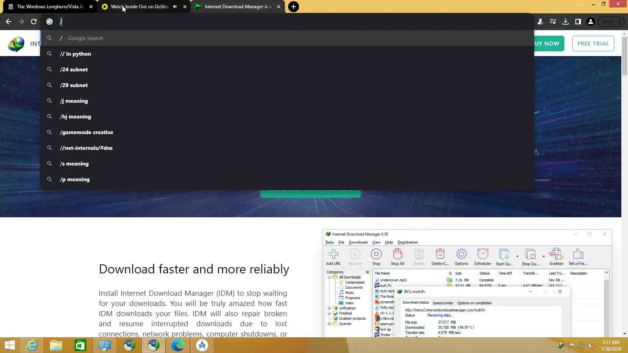This screenshot has width=628, height=353.
Task: Open the browser menu marked Error
Action: click(611, 22)
